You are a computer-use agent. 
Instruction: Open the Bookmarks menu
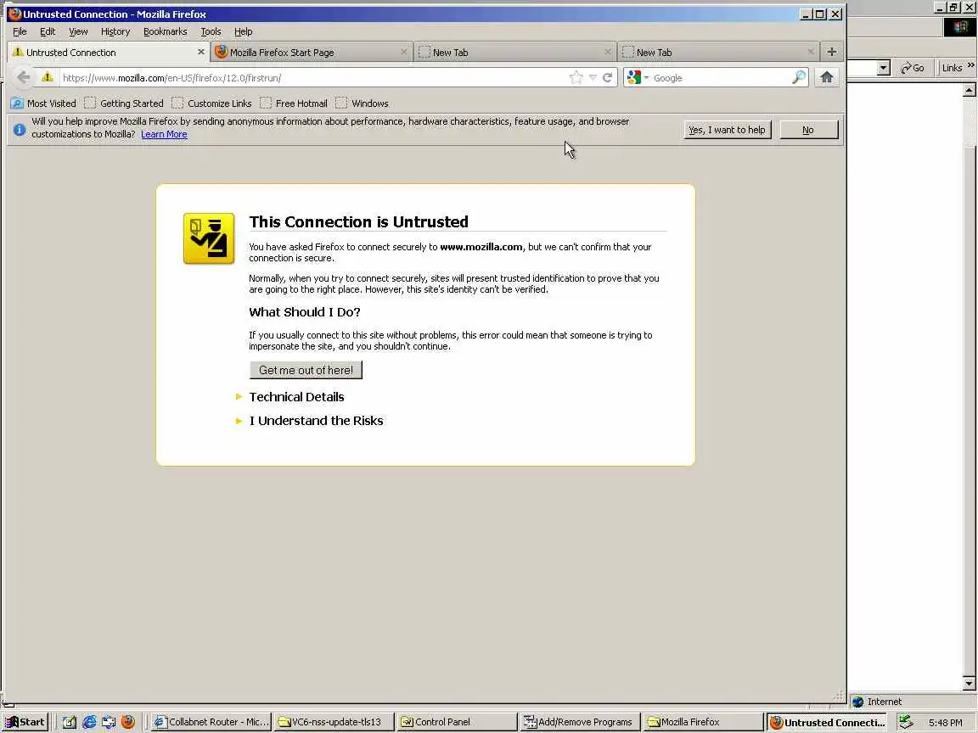(x=166, y=31)
